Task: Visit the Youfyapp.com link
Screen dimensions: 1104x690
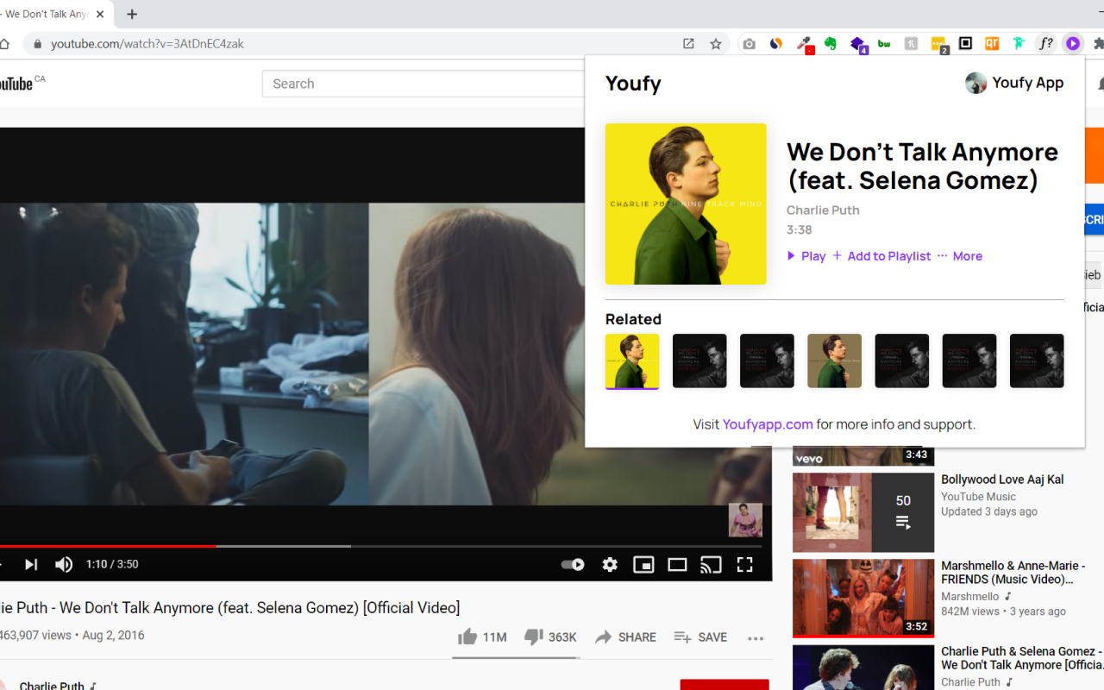Action: tap(767, 423)
